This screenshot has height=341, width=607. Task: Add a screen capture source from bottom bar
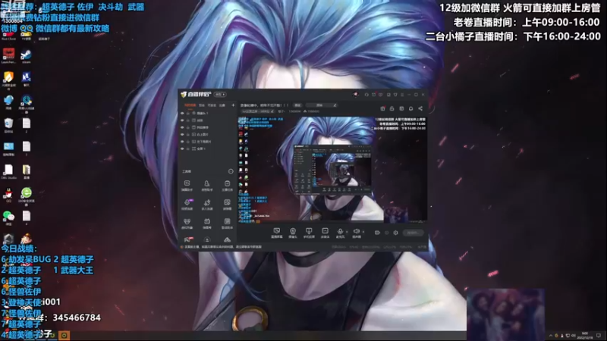[x=276, y=233]
